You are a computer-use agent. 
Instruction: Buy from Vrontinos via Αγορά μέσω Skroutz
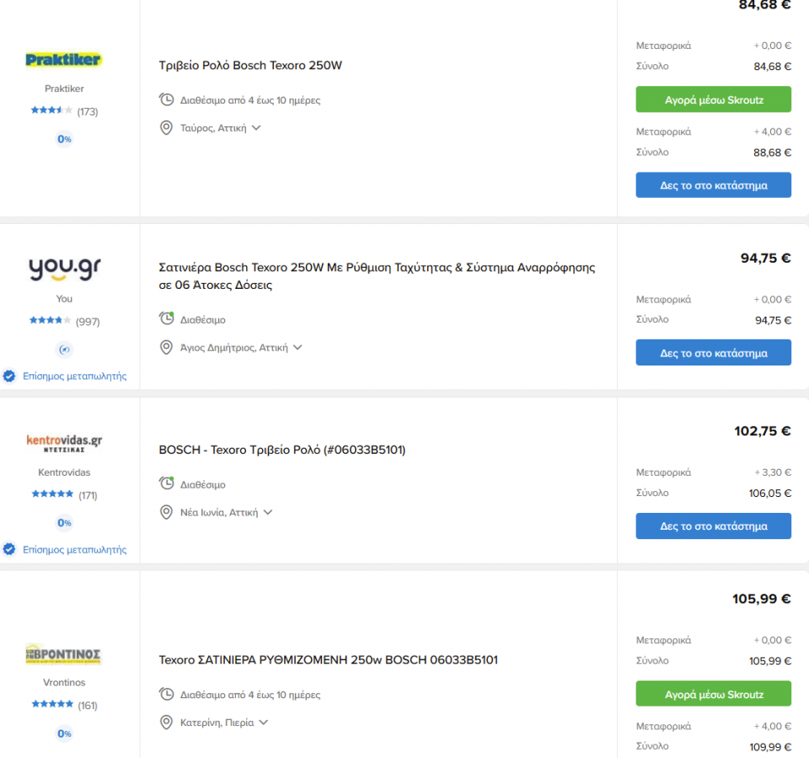[713, 694]
